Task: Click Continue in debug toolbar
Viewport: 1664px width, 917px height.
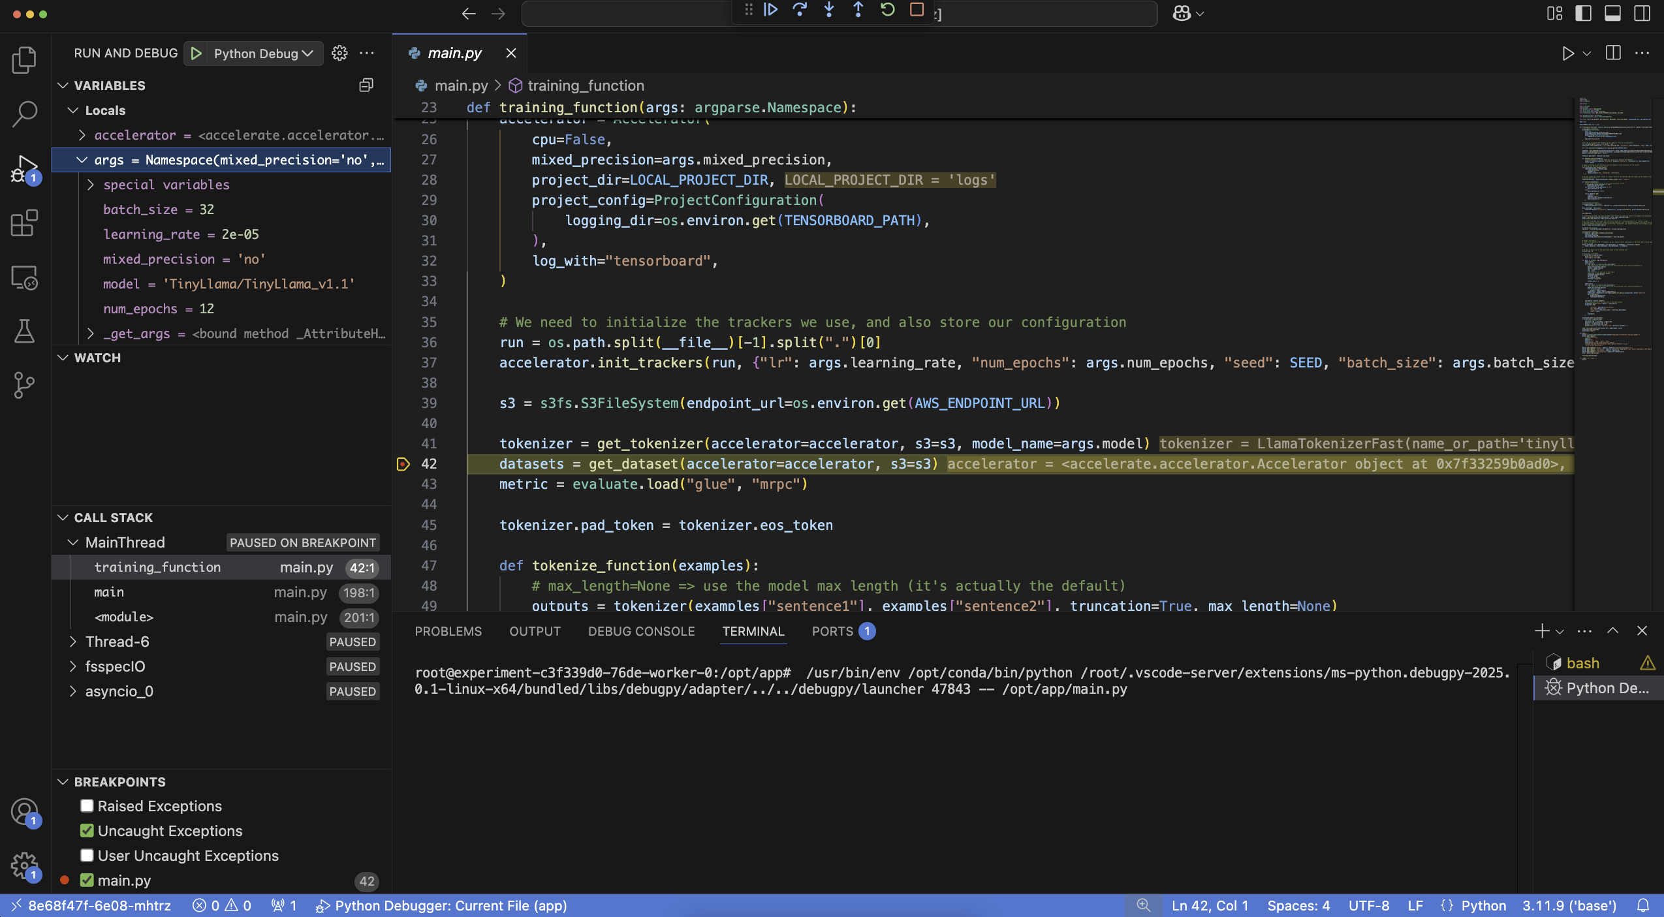Action: tap(770, 10)
